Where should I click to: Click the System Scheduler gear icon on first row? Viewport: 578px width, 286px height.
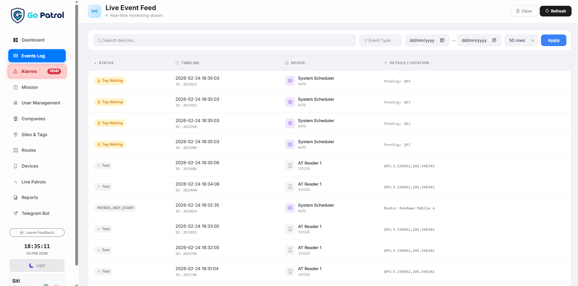290,81
